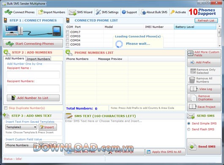Click the Step 3 Add SMS Text heading icon

point(6,116)
